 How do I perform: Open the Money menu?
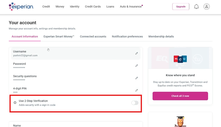click(60, 7)
